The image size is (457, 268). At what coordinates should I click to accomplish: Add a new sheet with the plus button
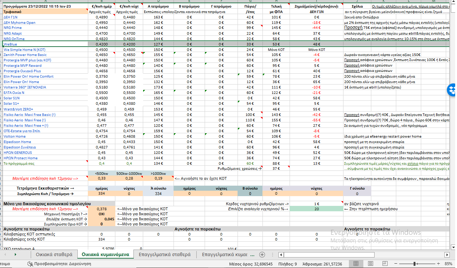click(262, 254)
